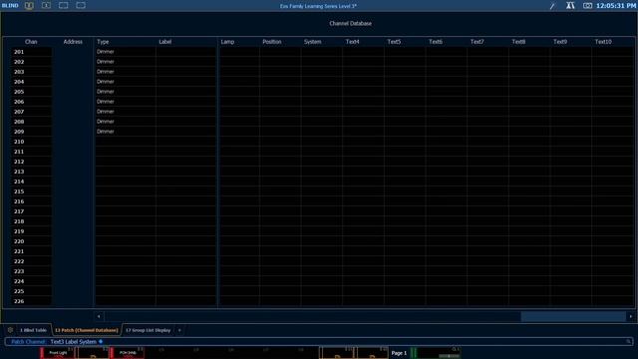The image size is (638, 359).
Task: Click the slash icon in top bar
Action: 552,6
